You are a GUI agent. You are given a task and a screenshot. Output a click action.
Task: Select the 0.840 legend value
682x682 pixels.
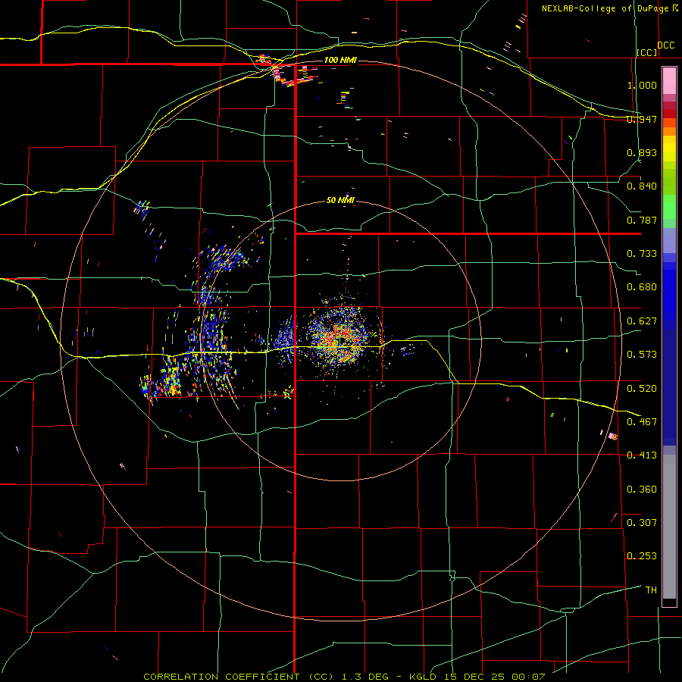click(642, 186)
